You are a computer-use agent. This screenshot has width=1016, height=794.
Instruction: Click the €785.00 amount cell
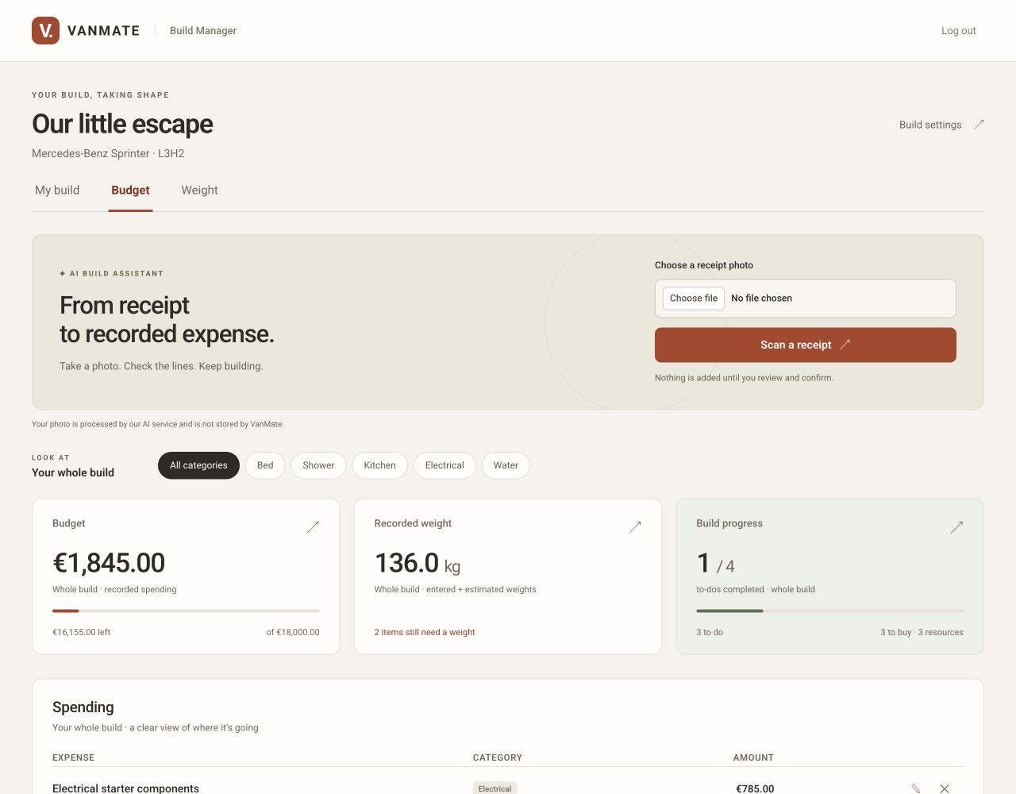click(755, 788)
